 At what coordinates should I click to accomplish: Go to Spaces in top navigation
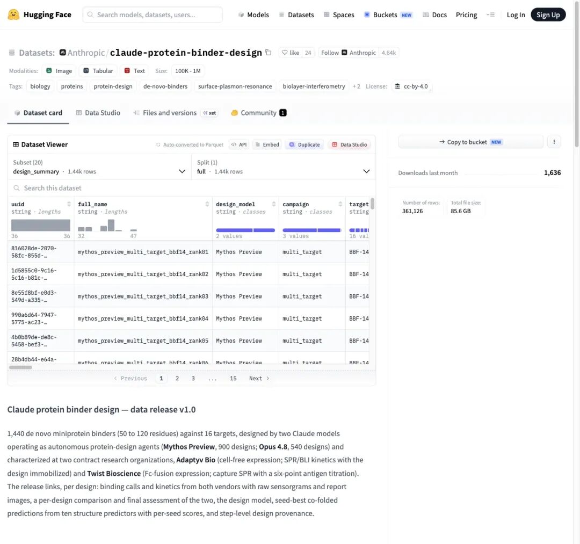pos(339,15)
